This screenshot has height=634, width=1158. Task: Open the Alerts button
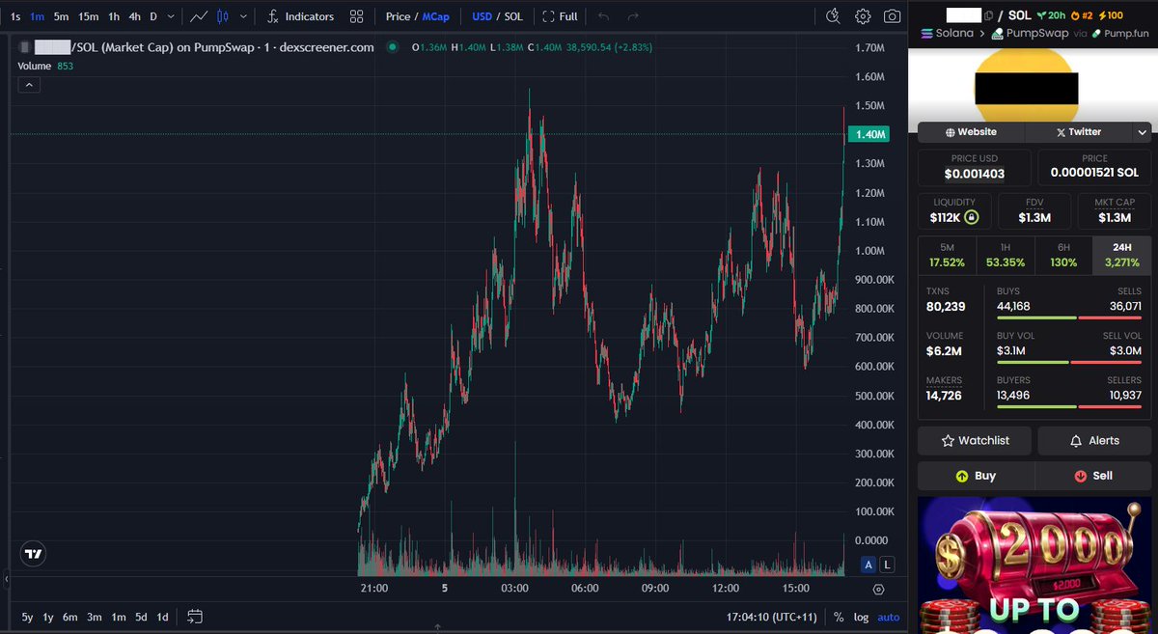pyautogui.click(x=1094, y=440)
